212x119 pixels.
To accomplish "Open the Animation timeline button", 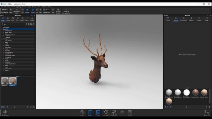I will tap(106, 113).
